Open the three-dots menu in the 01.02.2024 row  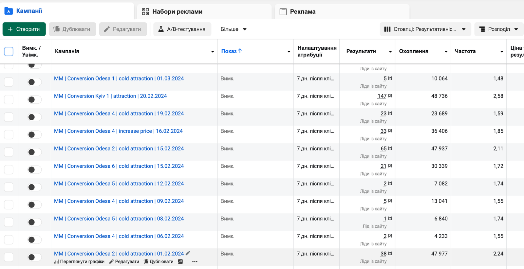coord(195,261)
